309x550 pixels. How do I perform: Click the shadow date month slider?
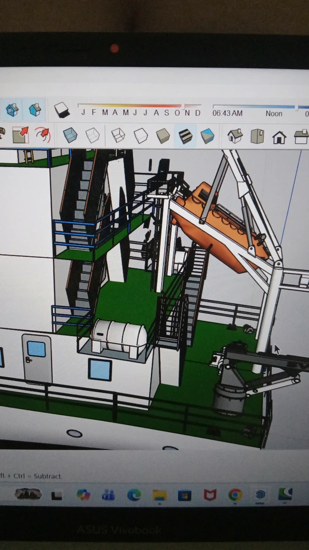tap(139, 105)
